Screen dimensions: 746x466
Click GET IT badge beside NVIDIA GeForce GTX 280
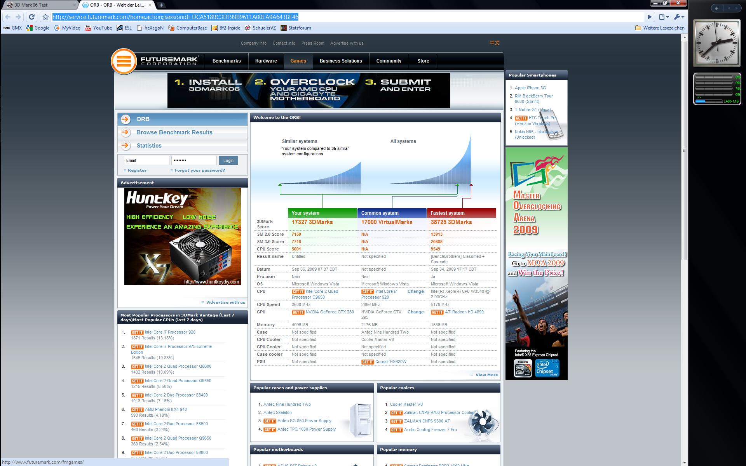[x=298, y=312]
